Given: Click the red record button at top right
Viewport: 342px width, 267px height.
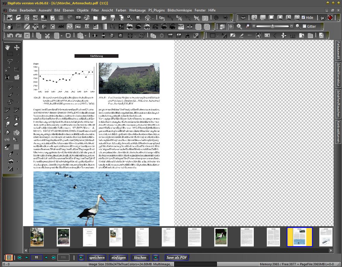Looking at the screenshot, I should pyautogui.click(x=330, y=18).
